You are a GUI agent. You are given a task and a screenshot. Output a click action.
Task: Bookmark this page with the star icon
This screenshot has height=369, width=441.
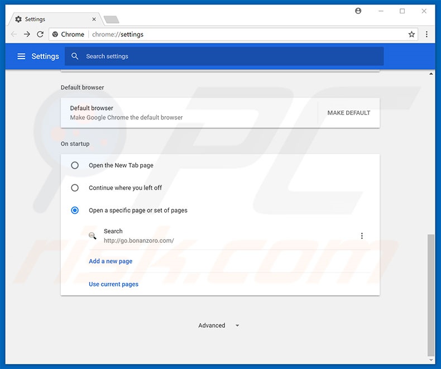coord(411,34)
